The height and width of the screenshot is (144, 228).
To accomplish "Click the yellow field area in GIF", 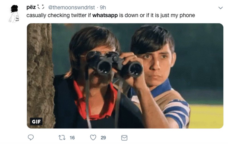I will [206, 116].
